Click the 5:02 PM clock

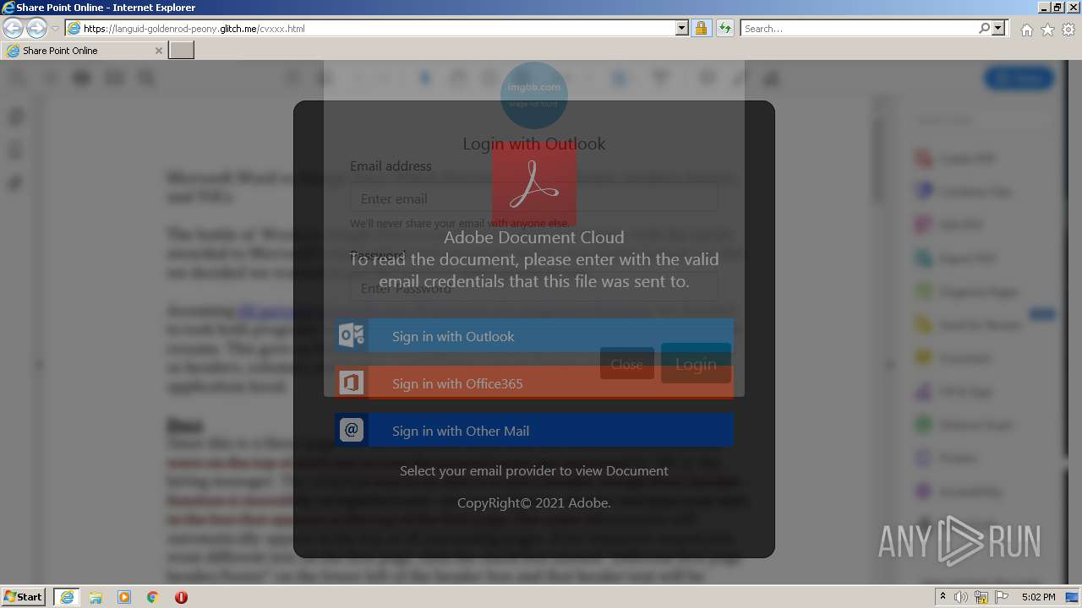coord(1038,597)
